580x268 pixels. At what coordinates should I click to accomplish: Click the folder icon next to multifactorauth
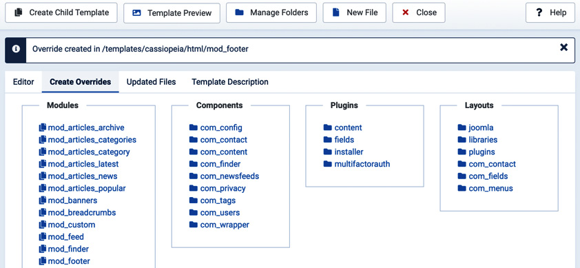[x=328, y=163]
